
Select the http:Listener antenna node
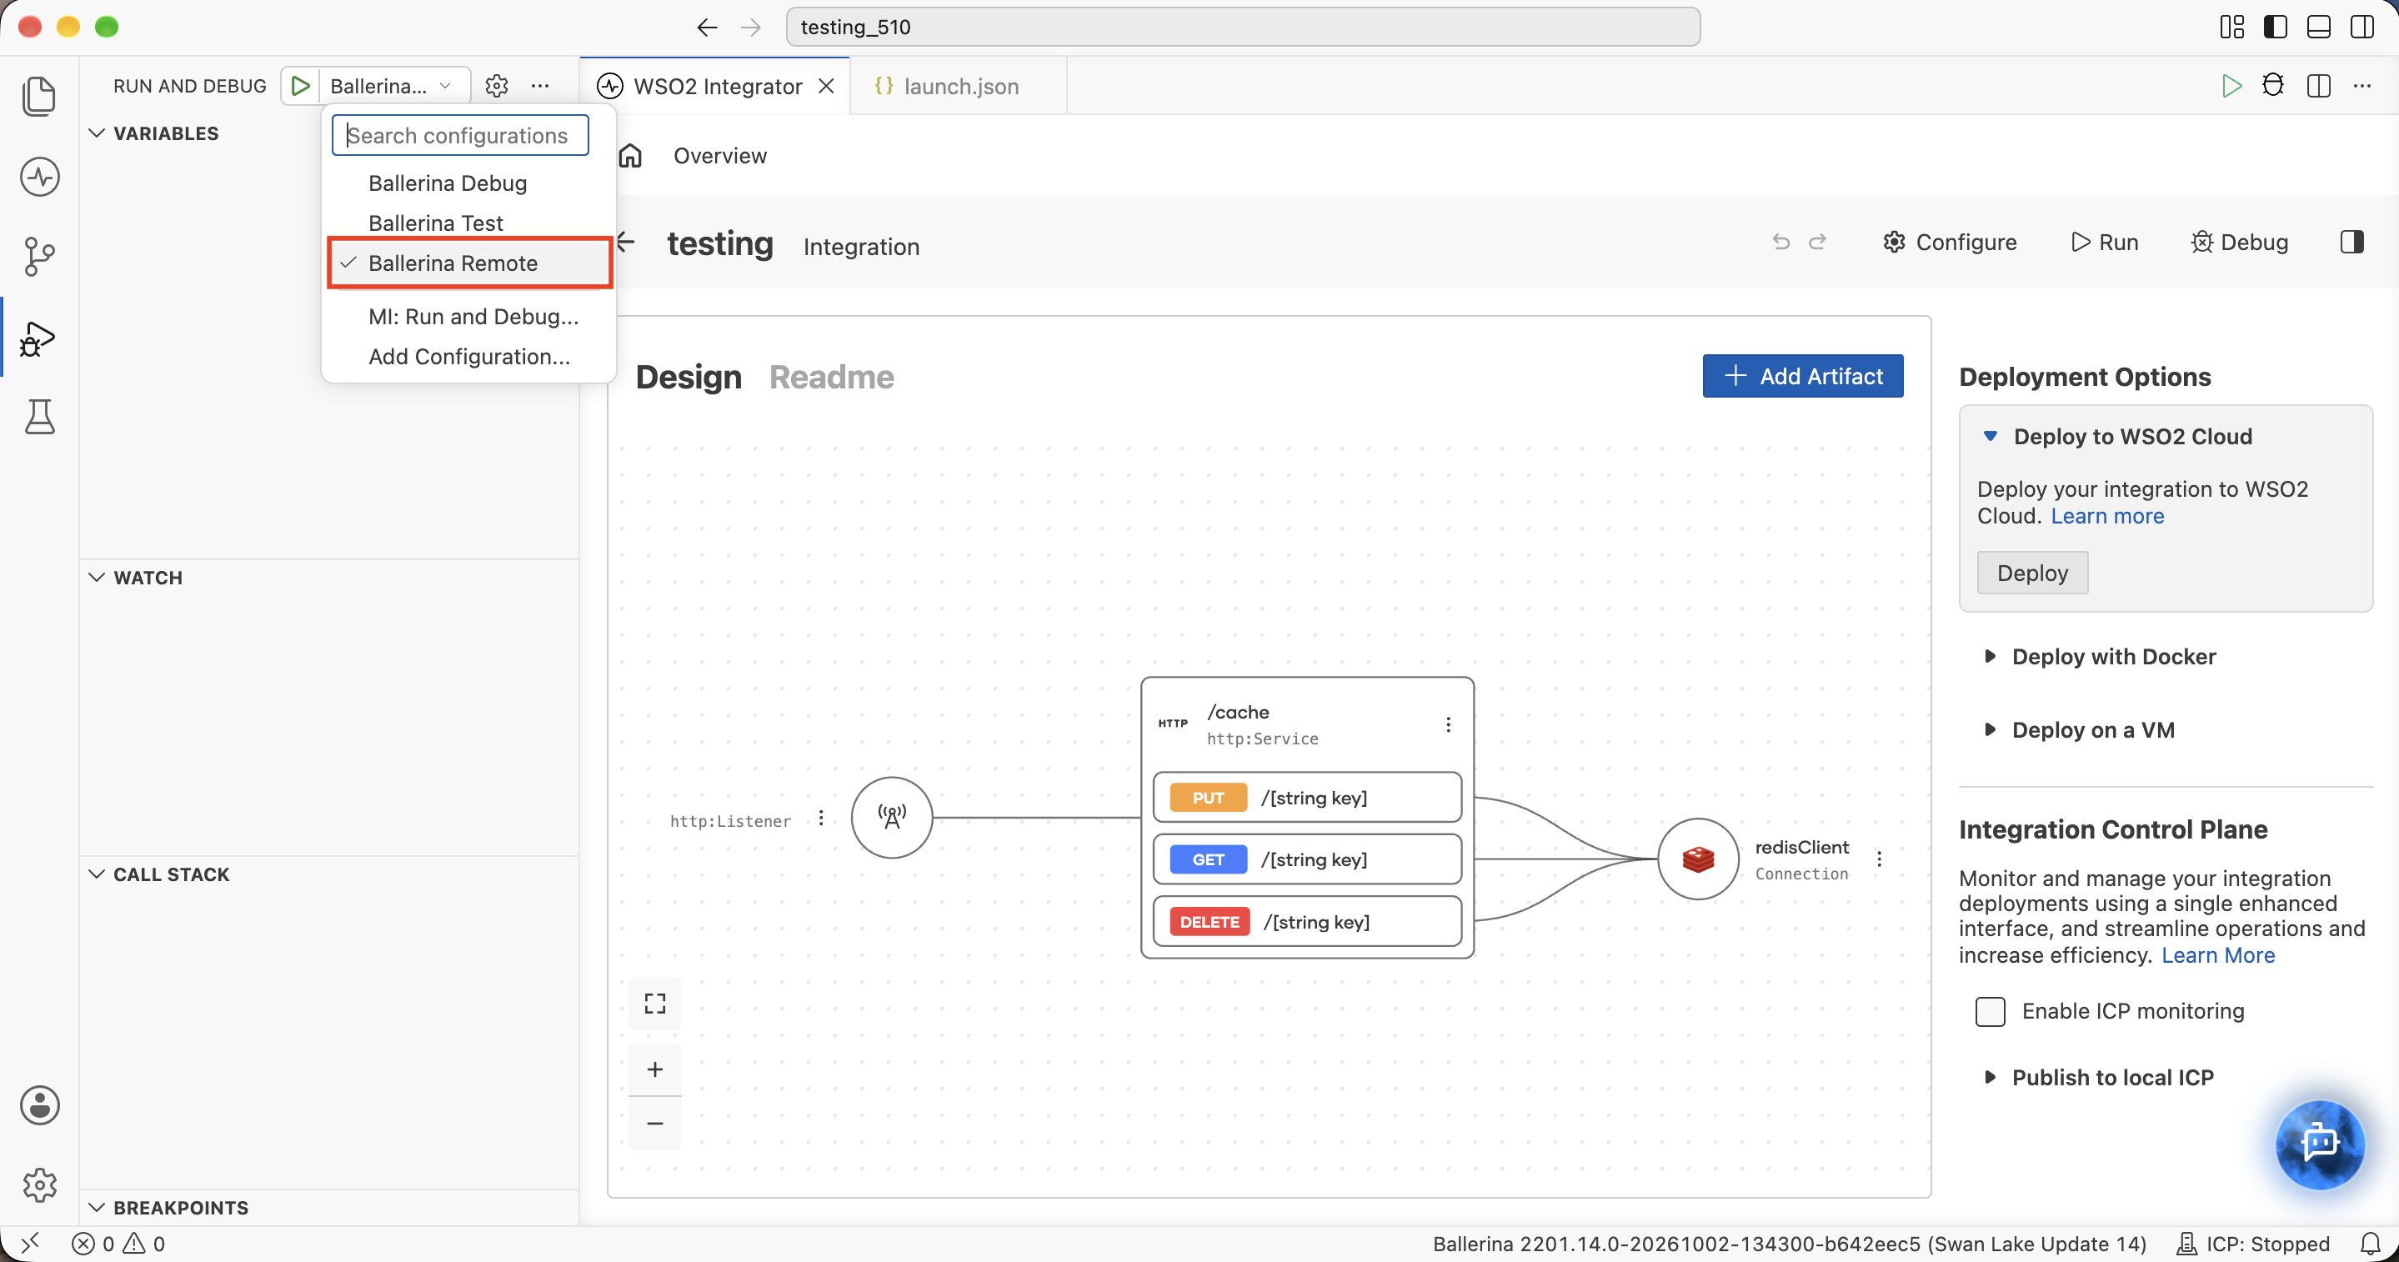point(892,818)
